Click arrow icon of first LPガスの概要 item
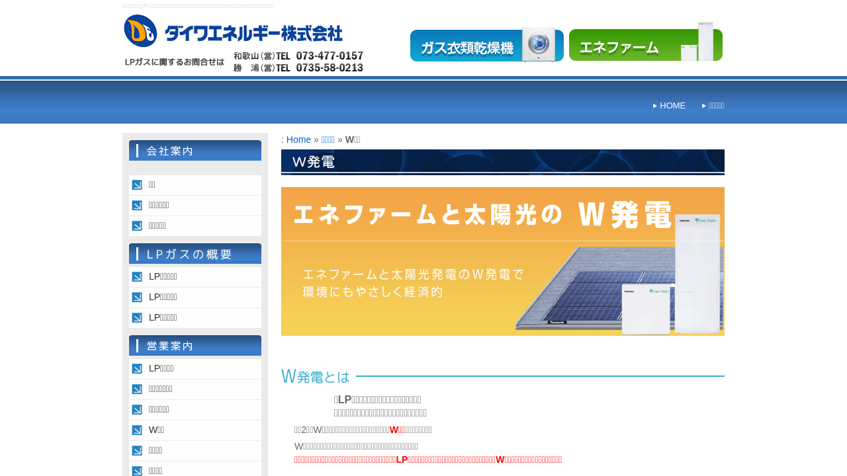847x476 pixels. [x=137, y=277]
